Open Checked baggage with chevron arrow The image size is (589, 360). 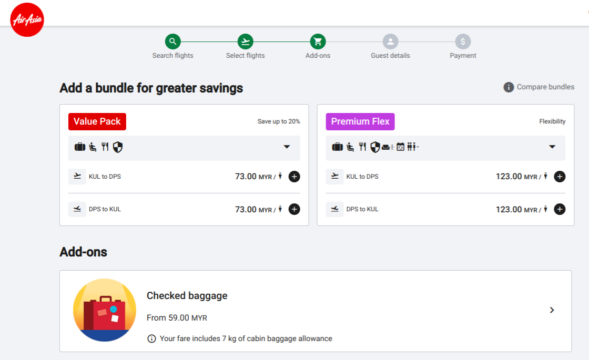[x=552, y=310]
